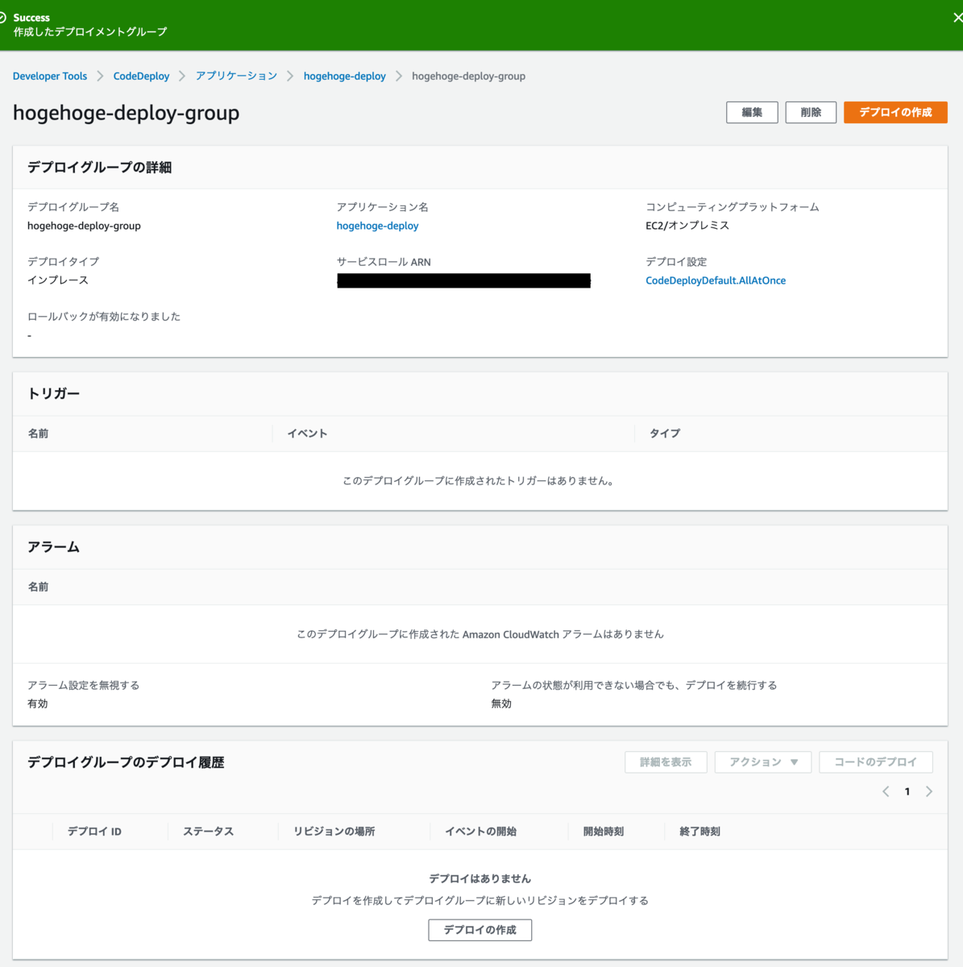The image size is (963, 967).
Task: Click the 編集 button
Action: coord(752,112)
